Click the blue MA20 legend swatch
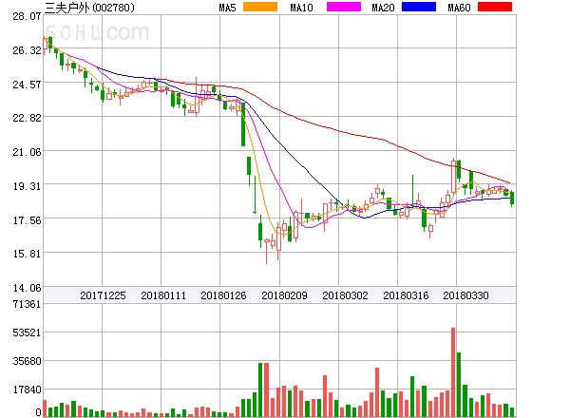This screenshot has height=418, width=570. 419,7
